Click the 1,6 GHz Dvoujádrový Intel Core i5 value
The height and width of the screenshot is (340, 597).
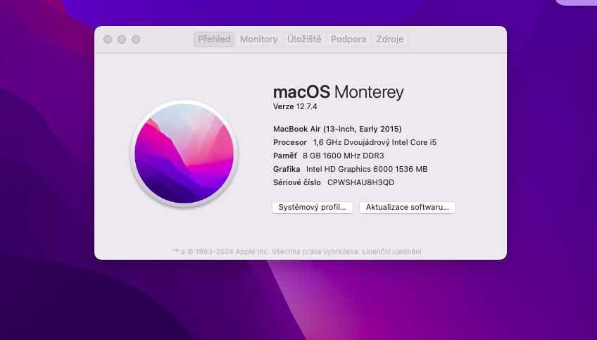[x=375, y=142]
